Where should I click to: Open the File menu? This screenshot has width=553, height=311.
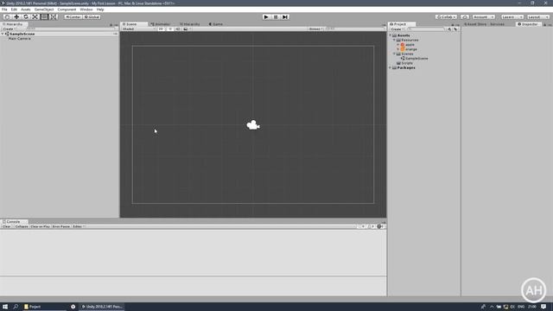tap(4, 10)
